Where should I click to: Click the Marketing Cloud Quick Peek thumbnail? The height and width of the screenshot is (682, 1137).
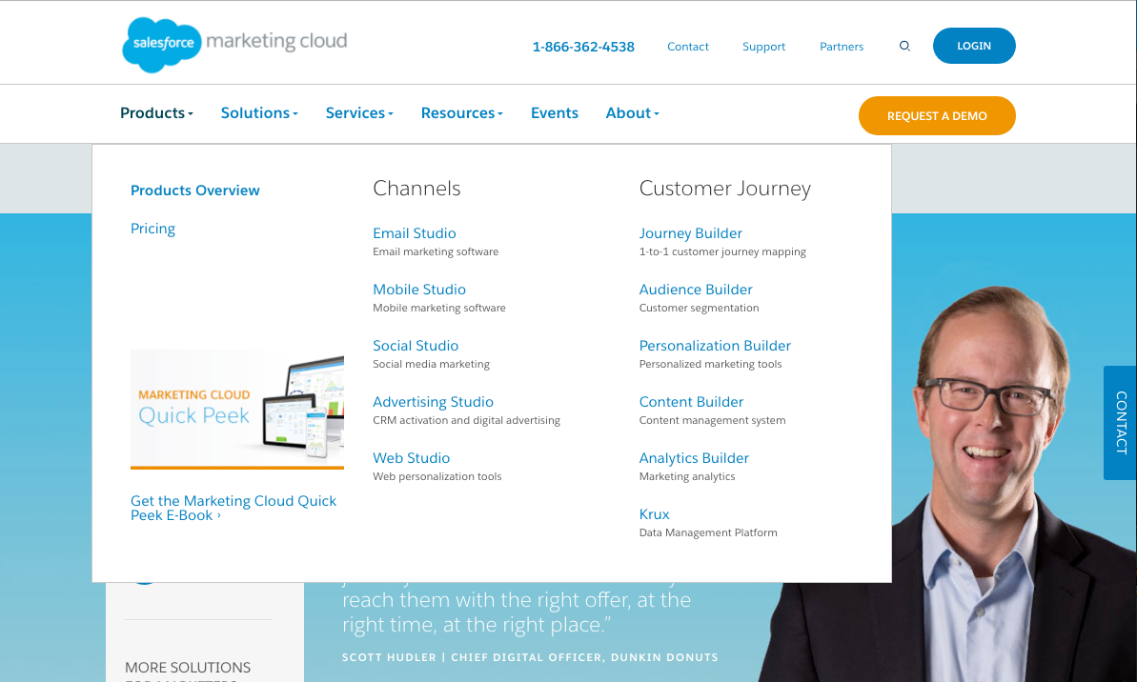[x=237, y=410]
